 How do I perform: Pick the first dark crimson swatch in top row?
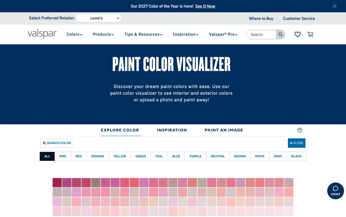[x=57, y=183]
